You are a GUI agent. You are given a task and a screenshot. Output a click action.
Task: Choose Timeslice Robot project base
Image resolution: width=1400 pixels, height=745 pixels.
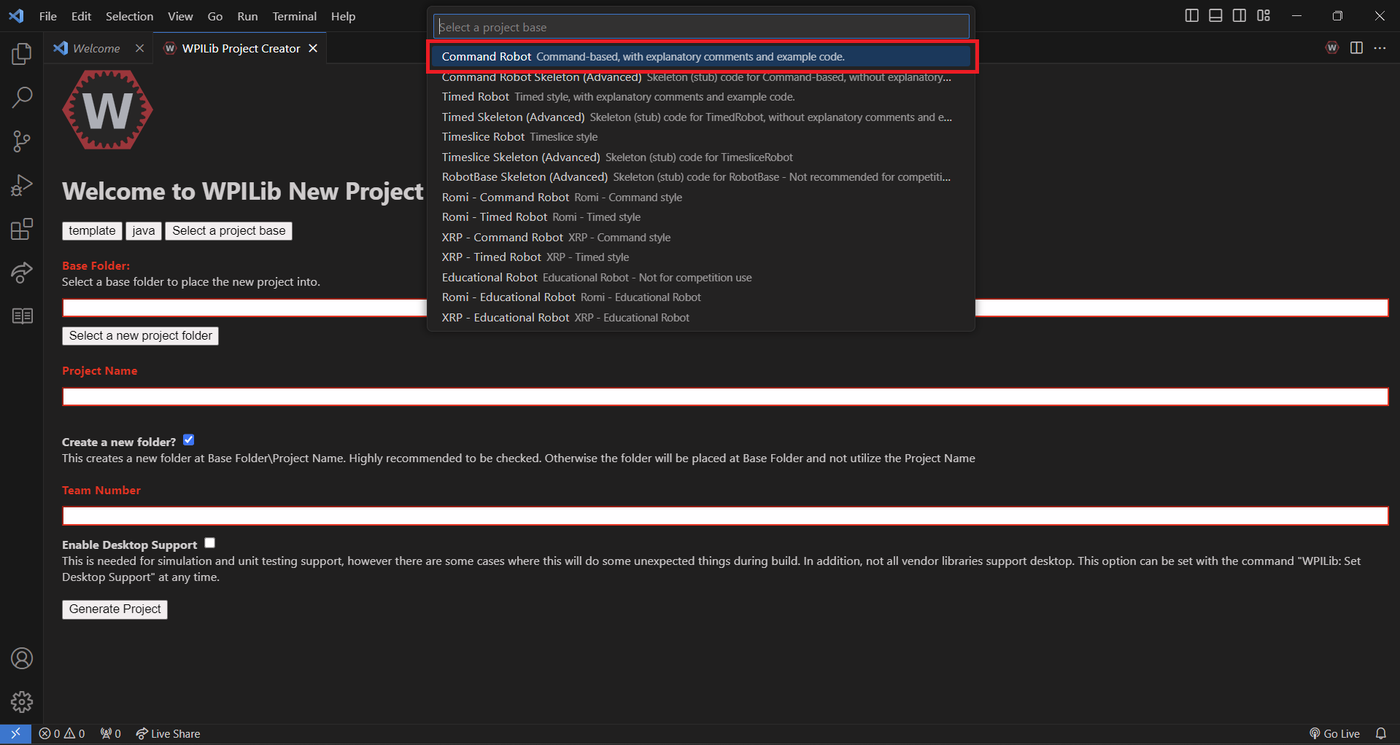pyautogui.click(x=701, y=137)
